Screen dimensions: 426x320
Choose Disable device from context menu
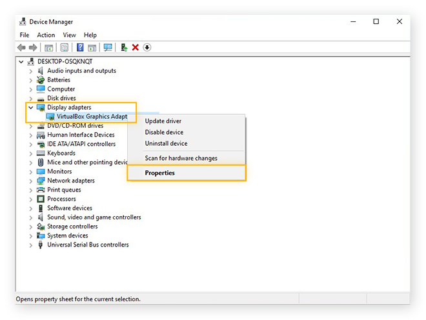point(187,132)
